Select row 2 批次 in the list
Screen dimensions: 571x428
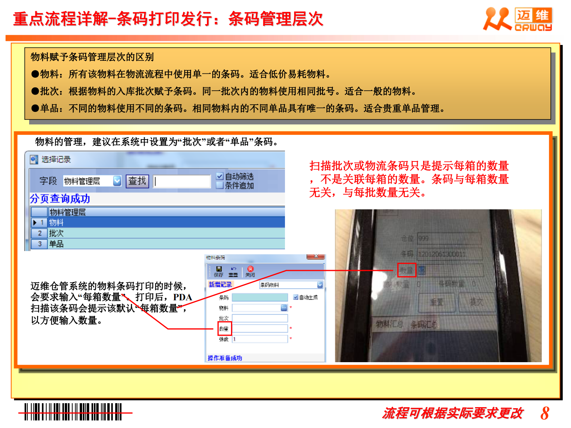pos(158,233)
